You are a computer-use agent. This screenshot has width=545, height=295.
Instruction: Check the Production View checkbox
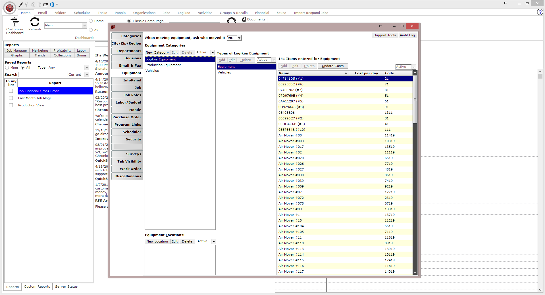pos(11,105)
